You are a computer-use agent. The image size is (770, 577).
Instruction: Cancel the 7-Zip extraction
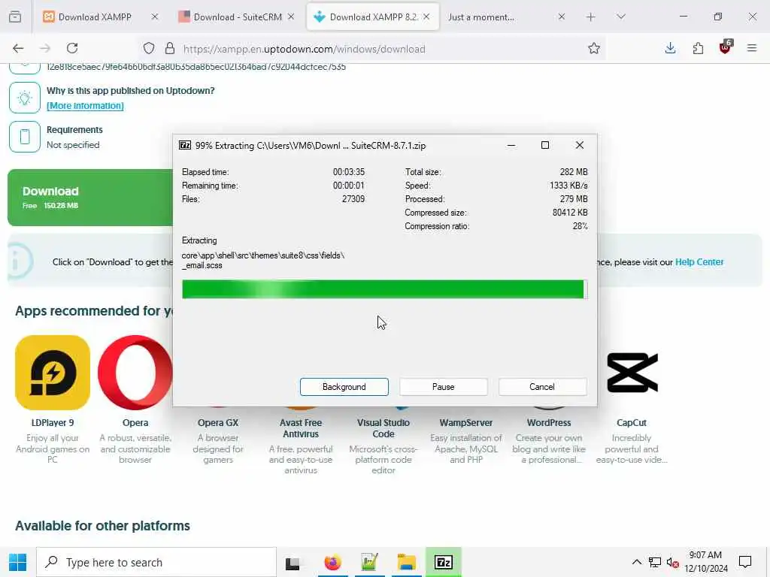[x=542, y=387]
